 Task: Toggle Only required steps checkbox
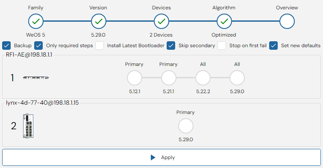tap(38, 46)
